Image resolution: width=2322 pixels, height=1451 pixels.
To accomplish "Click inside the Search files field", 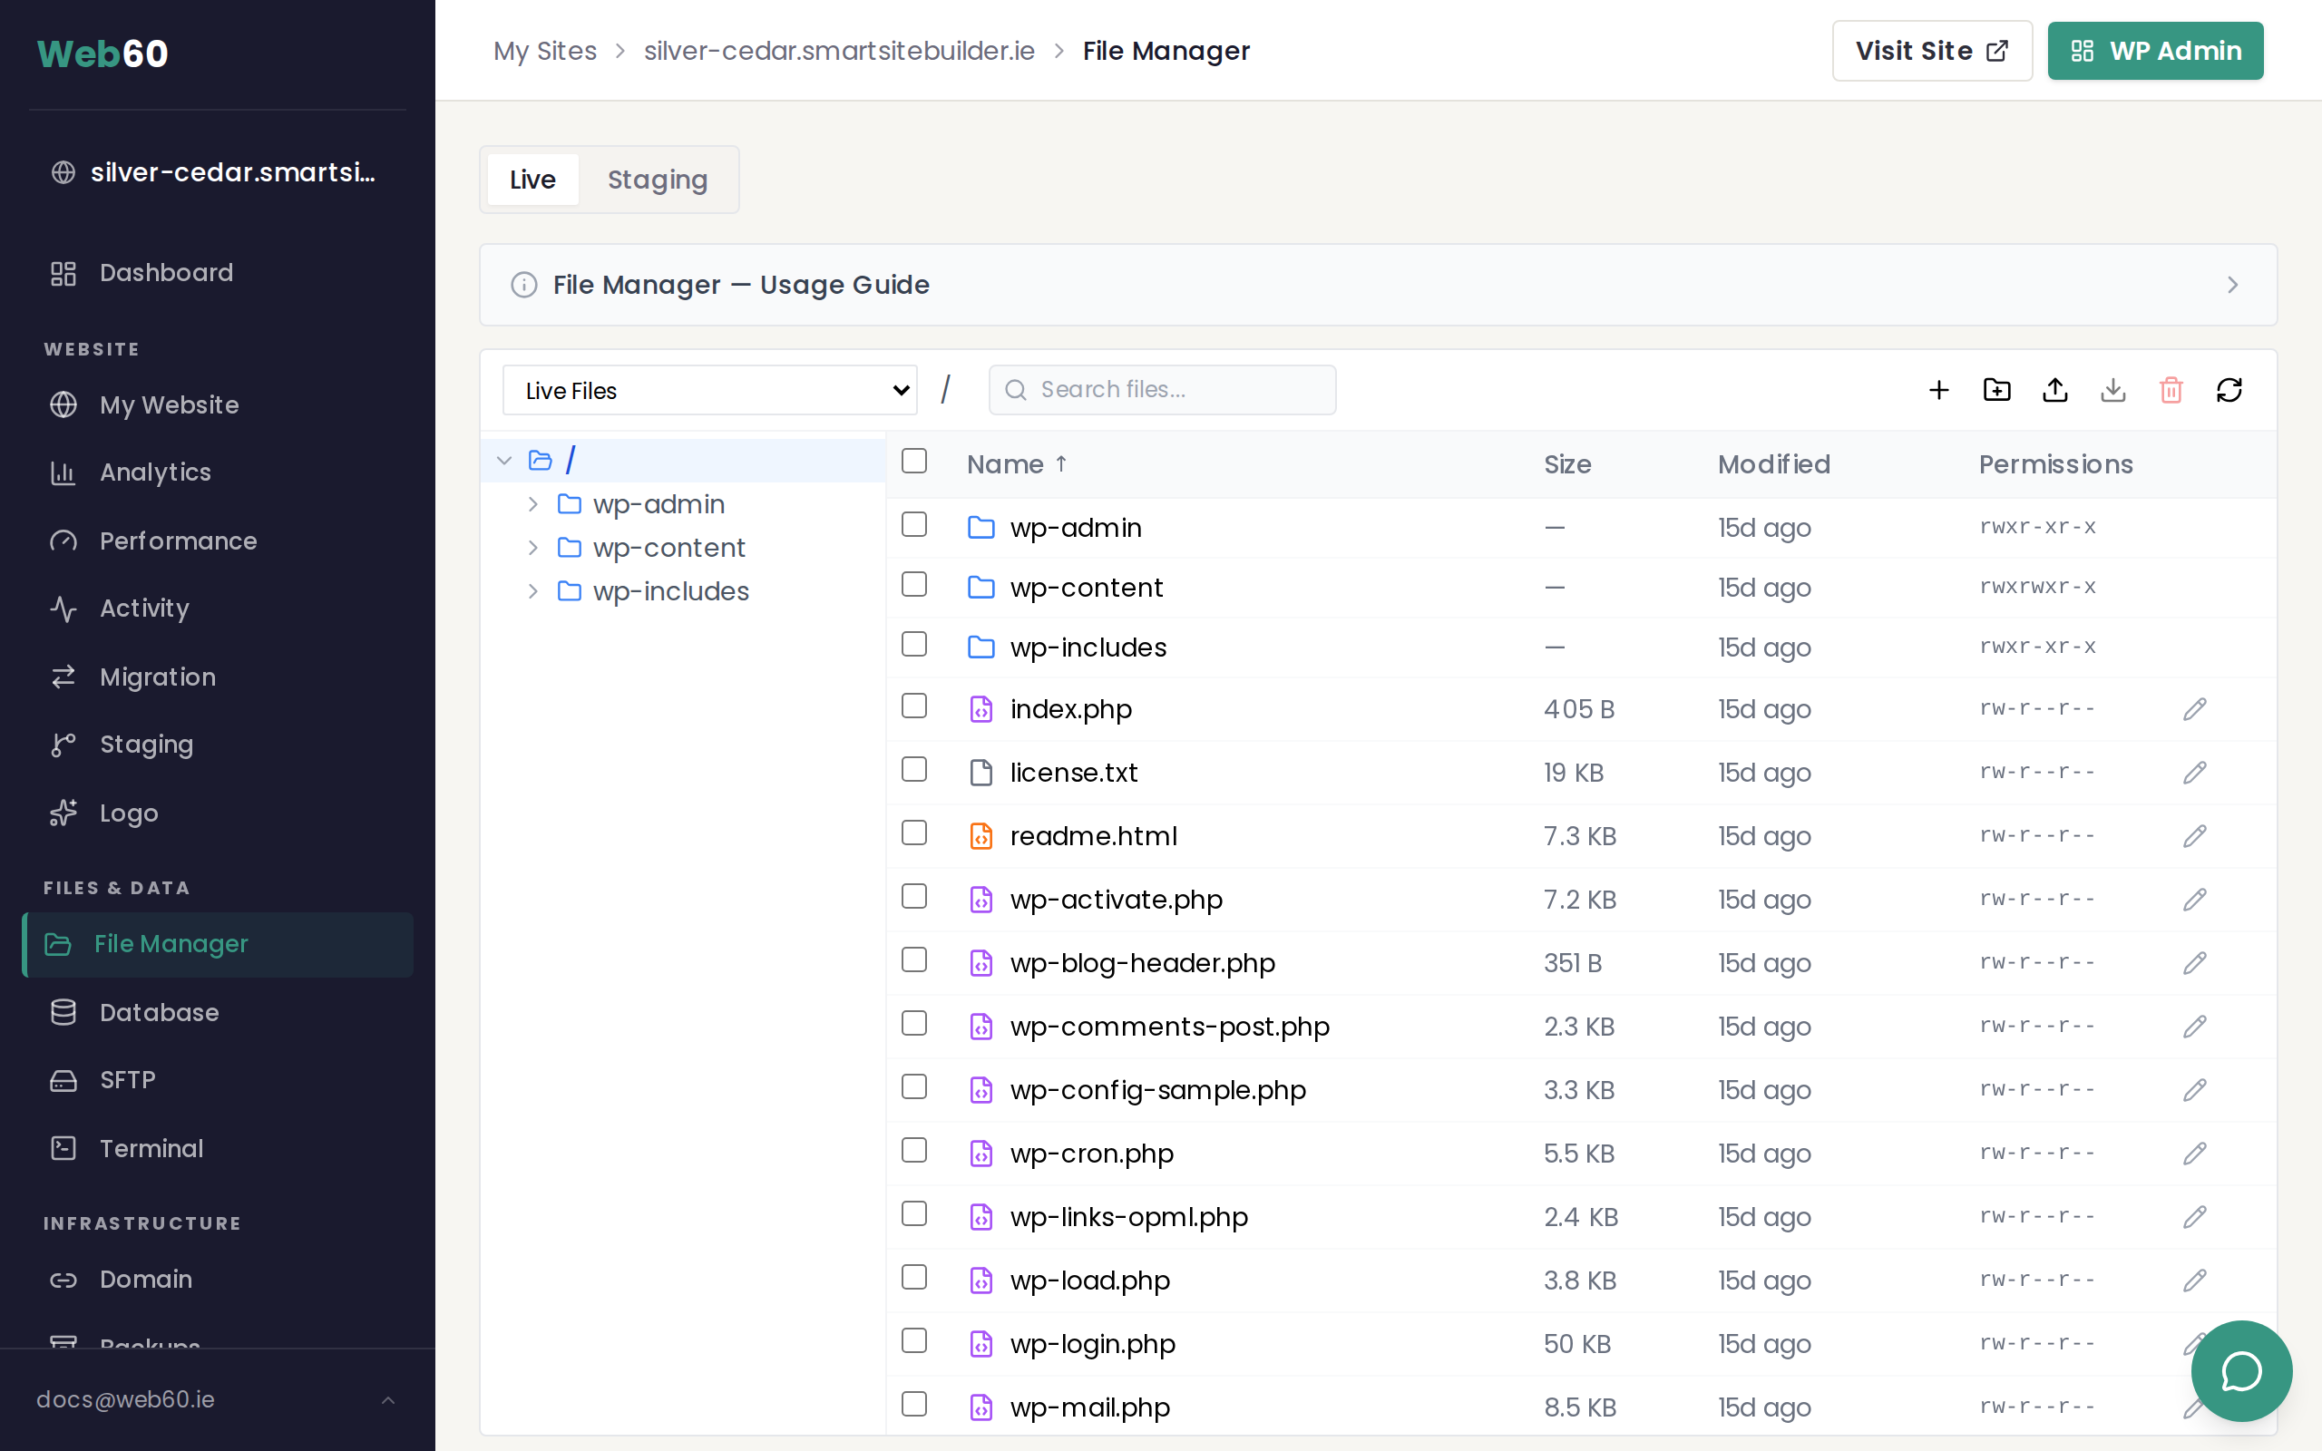I will tap(1162, 390).
